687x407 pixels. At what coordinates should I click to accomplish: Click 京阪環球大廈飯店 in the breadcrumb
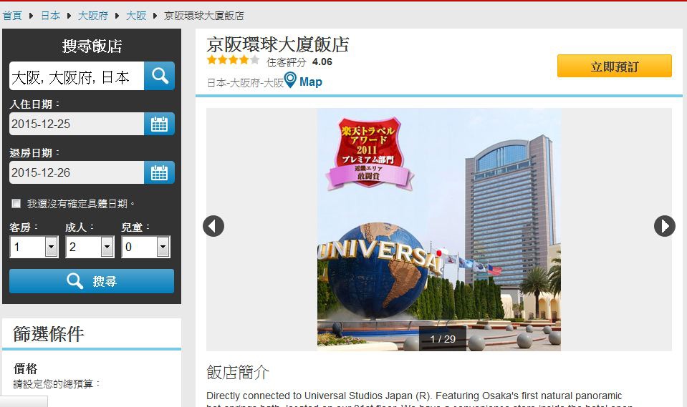203,16
